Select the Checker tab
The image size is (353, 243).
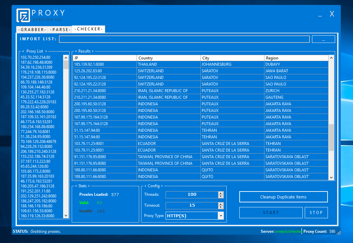(88, 29)
